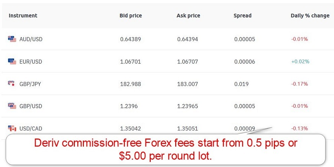The image size is (334, 167).
Task: Select the GBP/JPY instrument name
Action: [x=30, y=84]
